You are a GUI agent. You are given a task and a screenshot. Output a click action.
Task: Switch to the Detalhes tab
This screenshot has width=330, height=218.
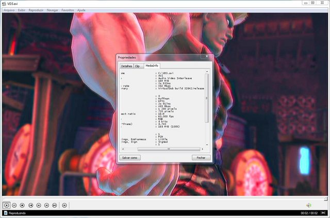[x=126, y=66]
